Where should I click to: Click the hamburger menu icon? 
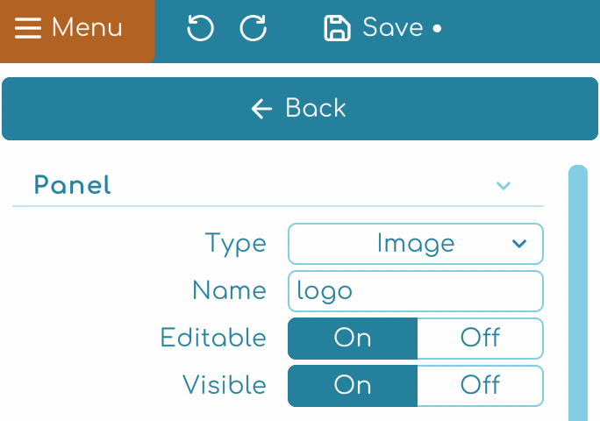28,28
